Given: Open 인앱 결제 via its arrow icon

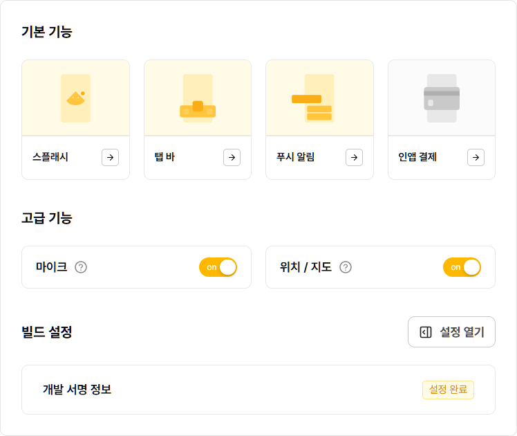Looking at the screenshot, I should click(x=476, y=158).
